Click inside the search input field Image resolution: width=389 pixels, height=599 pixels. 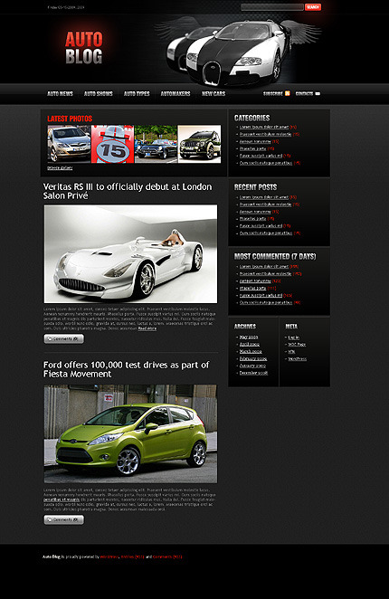coord(272,7)
